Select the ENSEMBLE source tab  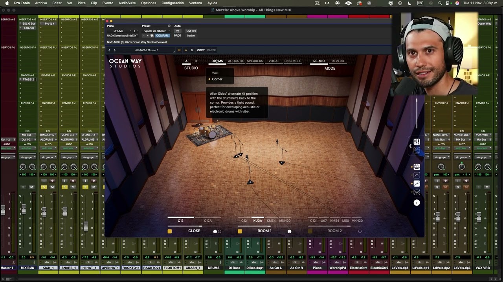pyautogui.click(x=293, y=61)
